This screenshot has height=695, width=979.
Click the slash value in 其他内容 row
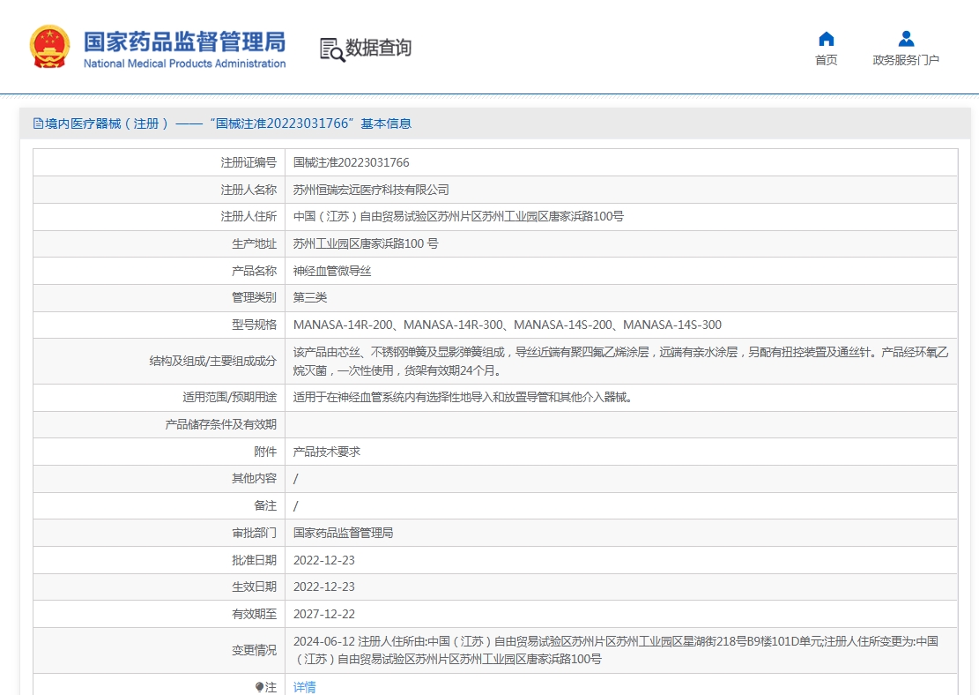[x=296, y=479]
